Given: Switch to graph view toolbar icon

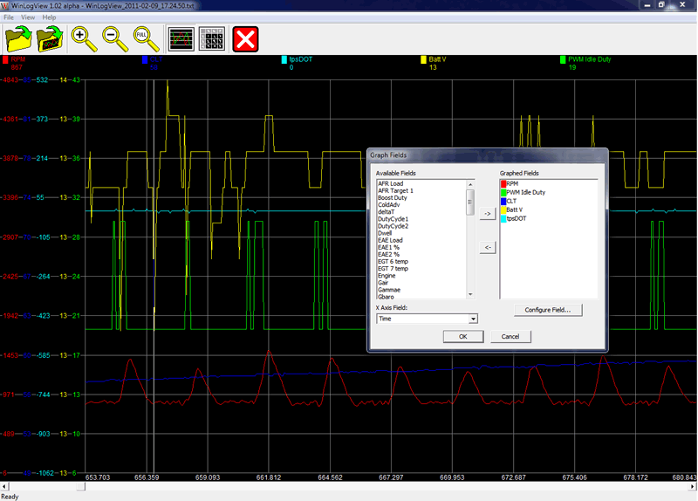Looking at the screenshot, I should (x=181, y=39).
